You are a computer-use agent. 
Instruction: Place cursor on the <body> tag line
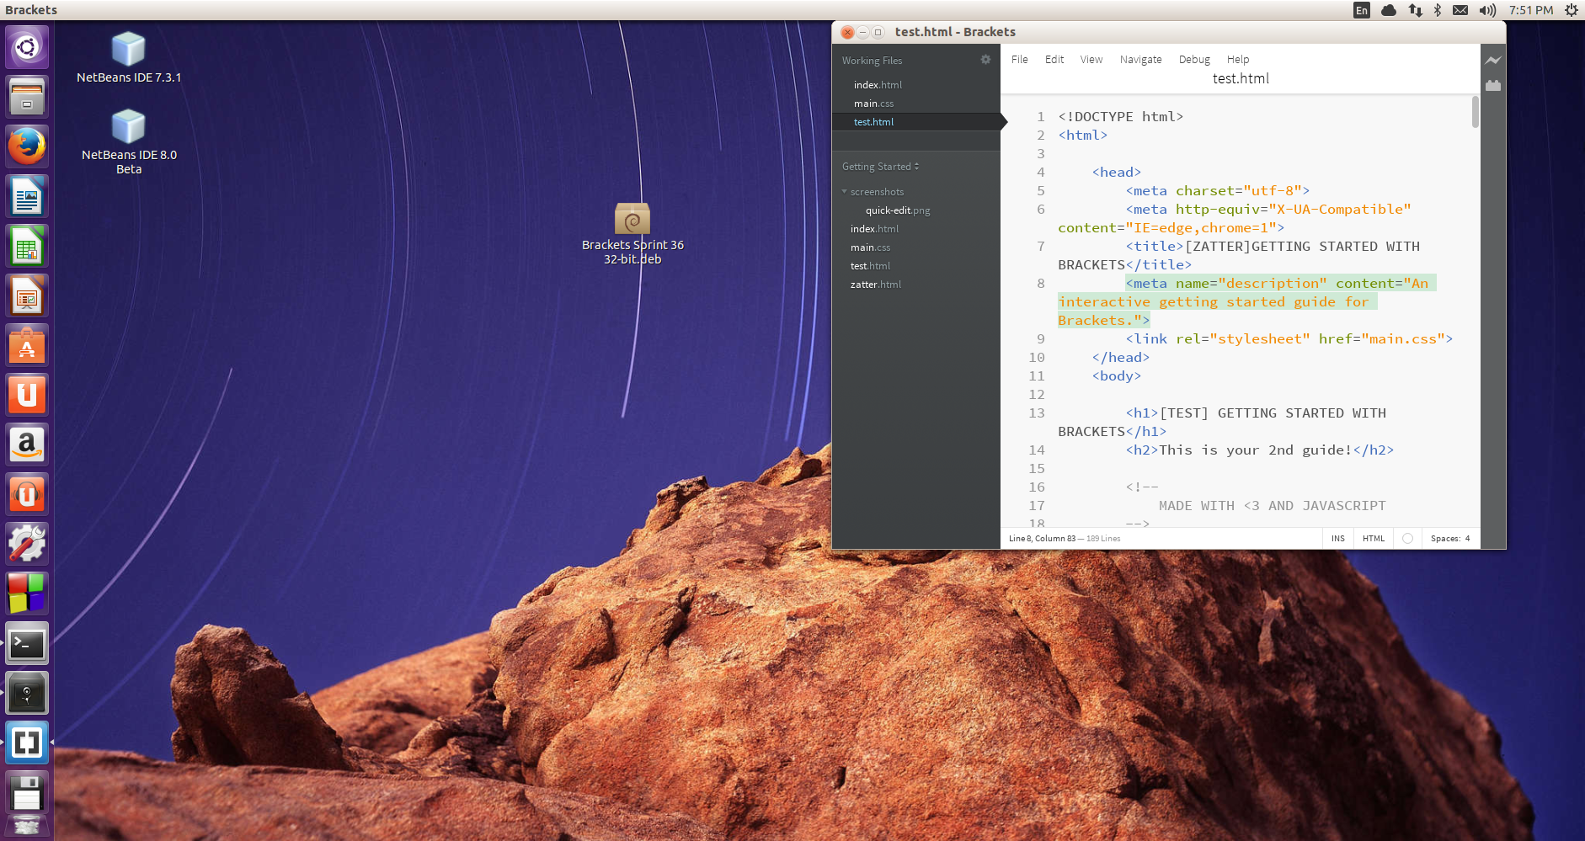(1117, 376)
